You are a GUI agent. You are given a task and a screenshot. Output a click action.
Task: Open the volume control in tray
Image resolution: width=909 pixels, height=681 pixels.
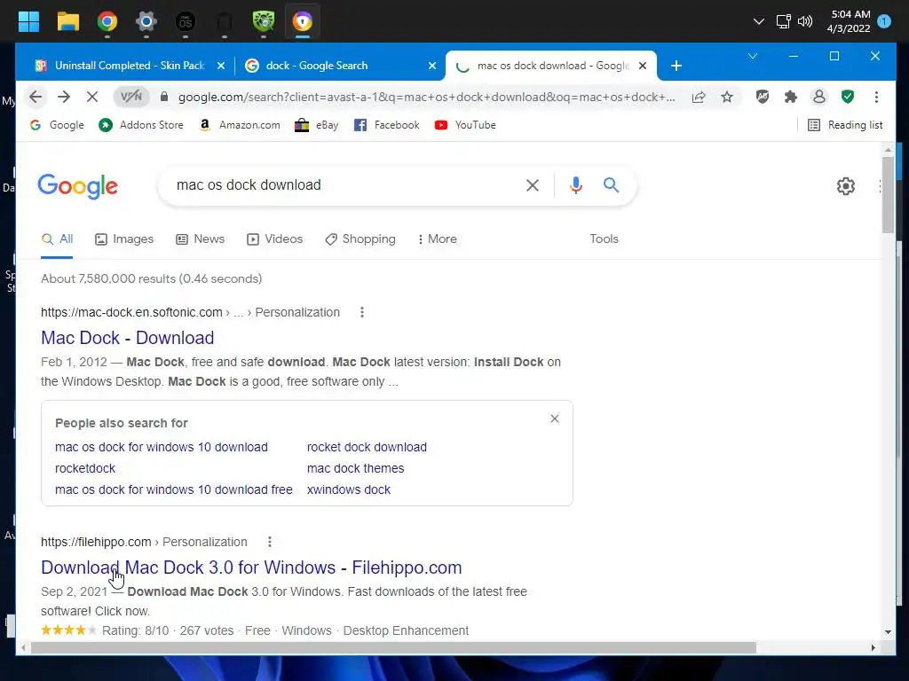coord(804,22)
